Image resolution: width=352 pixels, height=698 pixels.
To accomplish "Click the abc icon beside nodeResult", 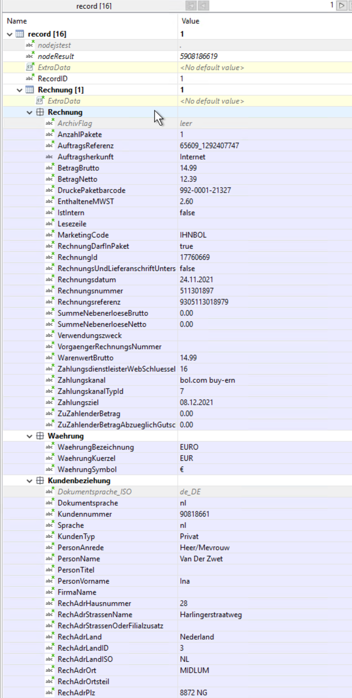I will [30, 56].
